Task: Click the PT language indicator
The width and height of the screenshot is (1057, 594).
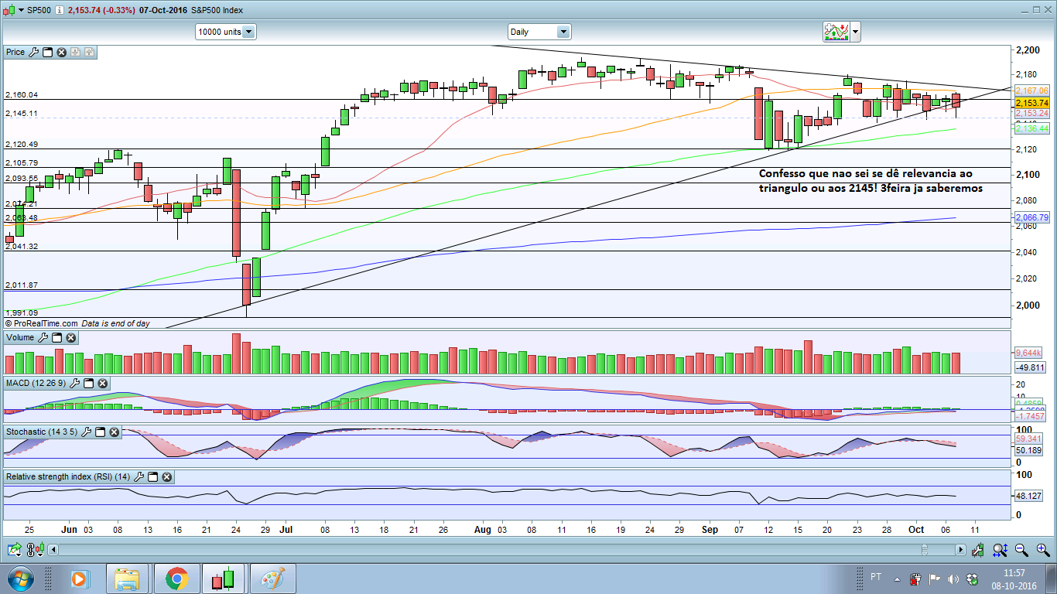Action: click(x=876, y=577)
